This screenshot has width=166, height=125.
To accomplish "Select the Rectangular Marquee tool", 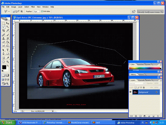I will point(3,23).
